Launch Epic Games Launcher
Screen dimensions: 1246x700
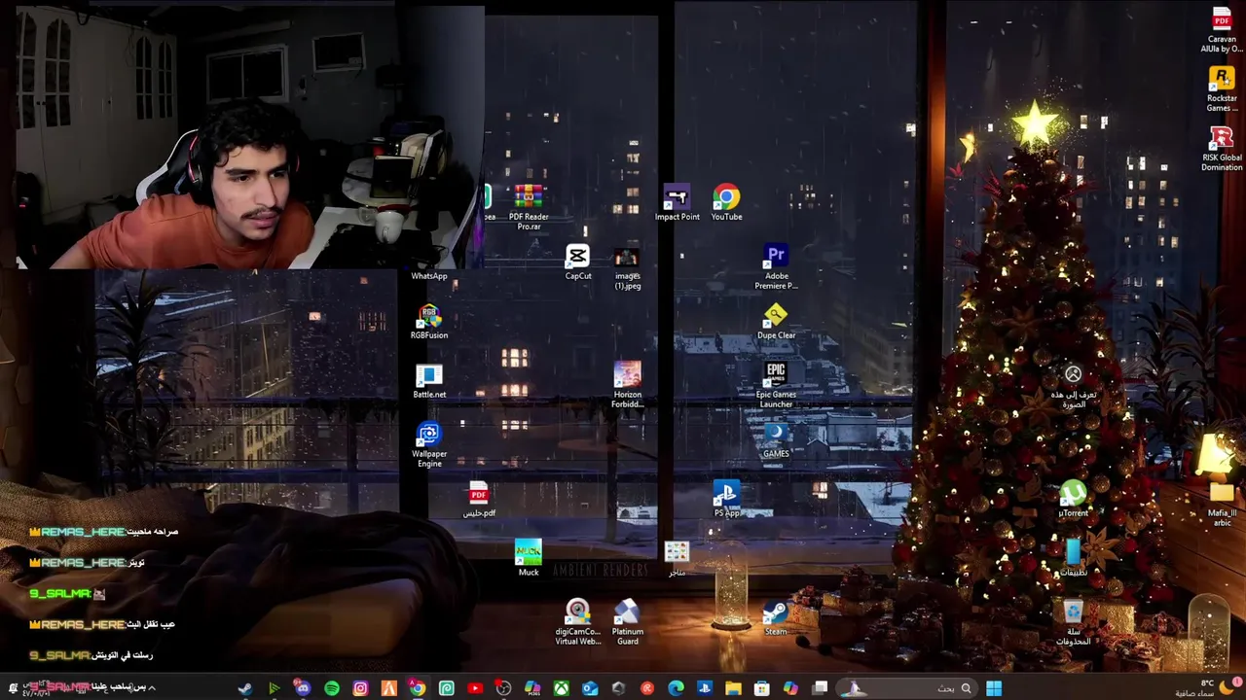pos(776,386)
